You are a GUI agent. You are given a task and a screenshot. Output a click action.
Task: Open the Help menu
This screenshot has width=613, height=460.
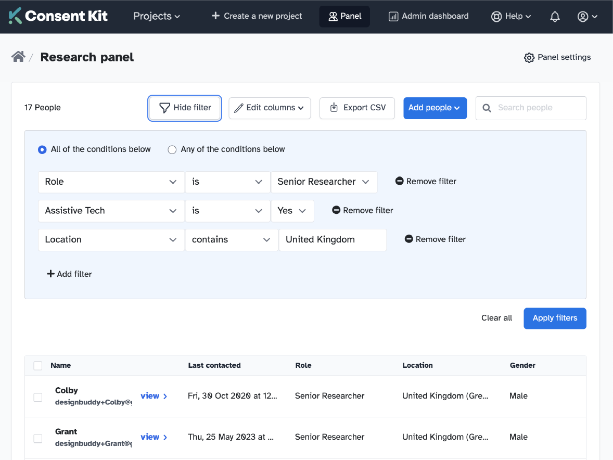pyautogui.click(x=510, y=16)
